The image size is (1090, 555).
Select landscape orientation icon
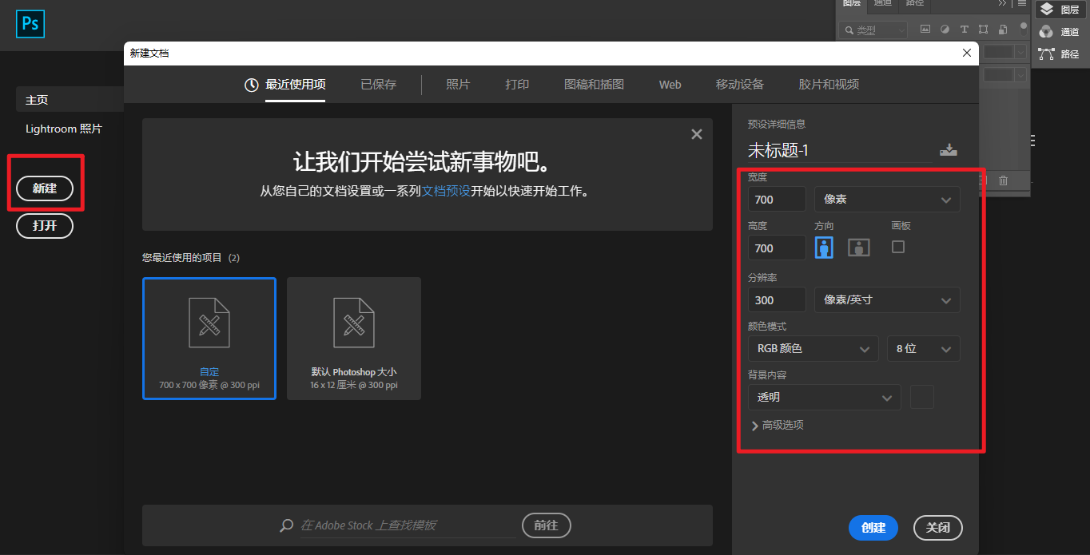click(859, 248)
